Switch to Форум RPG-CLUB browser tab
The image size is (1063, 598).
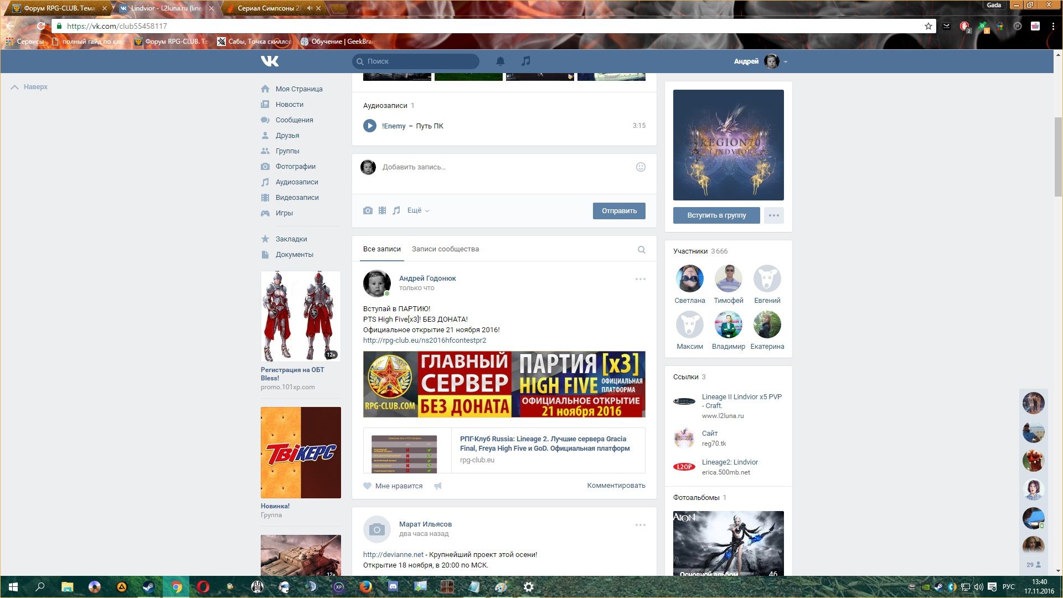[59, 8]
